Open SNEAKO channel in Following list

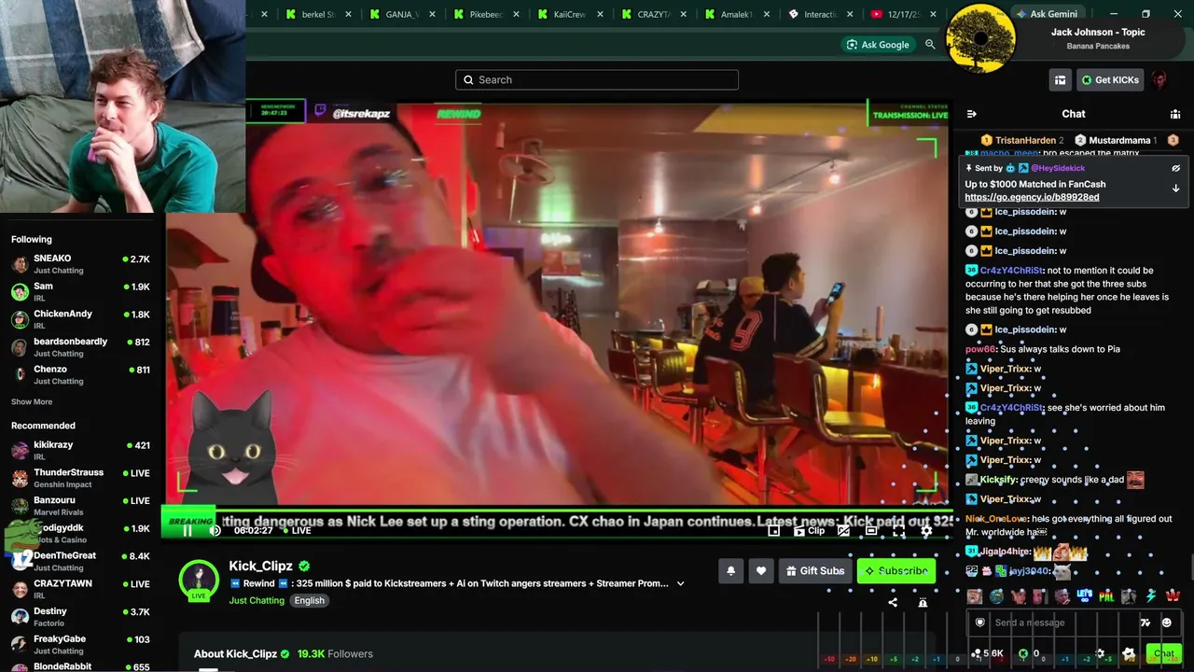click(x=80, y=264)
